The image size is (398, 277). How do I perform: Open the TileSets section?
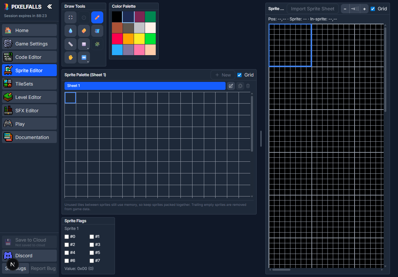[x=29, y=84]
